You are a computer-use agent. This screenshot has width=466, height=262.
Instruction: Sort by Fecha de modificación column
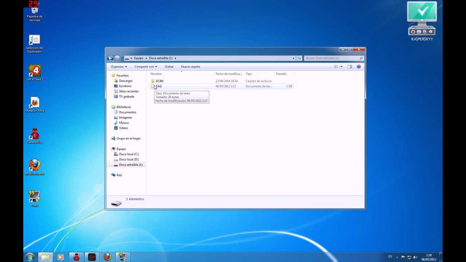[x=229, y=74]
